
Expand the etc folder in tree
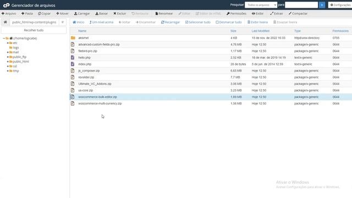[x=8, y=43]
